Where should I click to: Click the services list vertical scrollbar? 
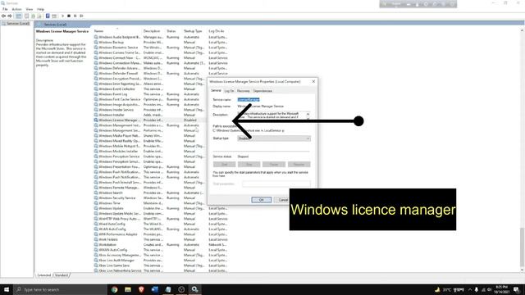click(x=522, y=247)
